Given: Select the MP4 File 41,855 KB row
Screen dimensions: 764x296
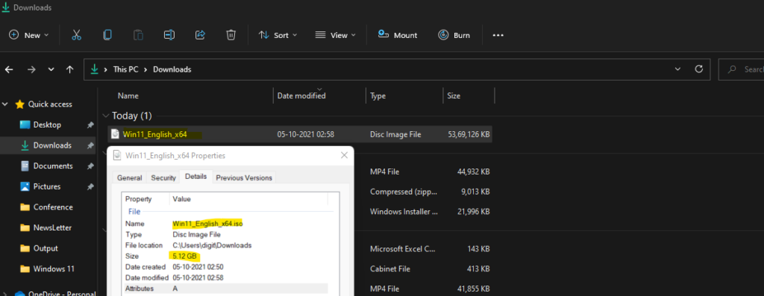Looking at the screenshot, I should [x=423, y=289].
